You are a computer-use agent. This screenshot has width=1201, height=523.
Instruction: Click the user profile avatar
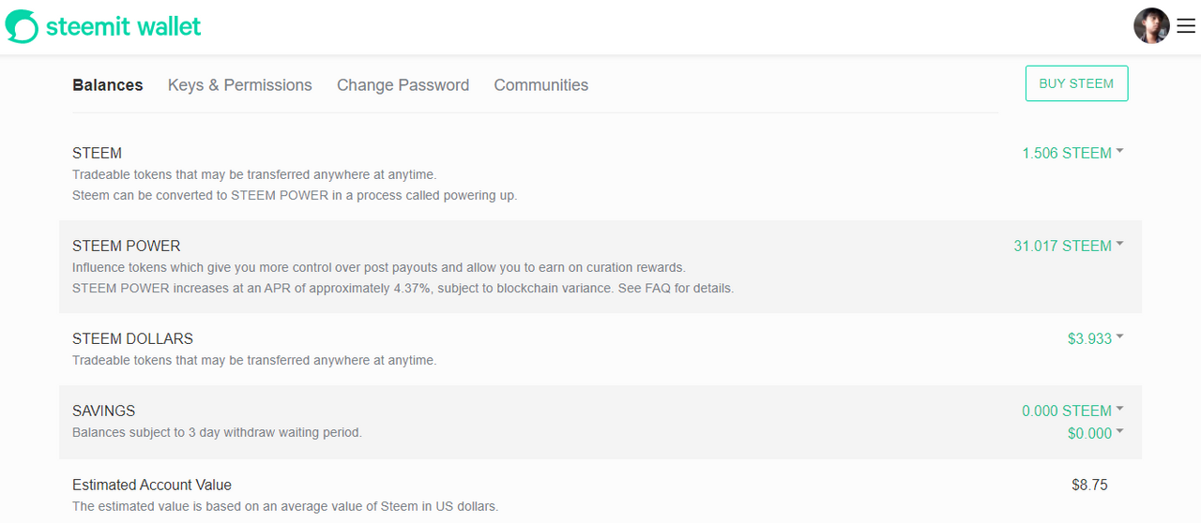(1151, 26)
